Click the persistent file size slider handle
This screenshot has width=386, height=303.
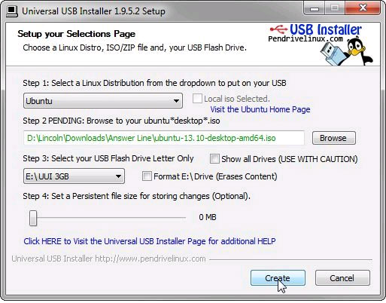(x=33, y=218)
